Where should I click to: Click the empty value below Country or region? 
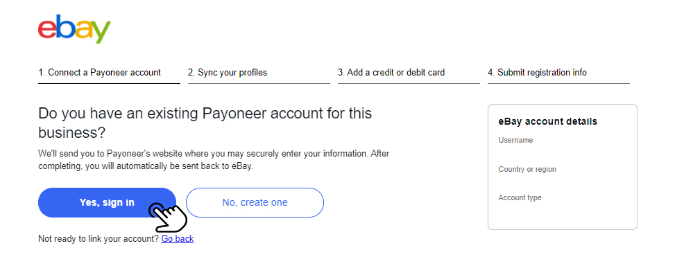pos(563,181)
